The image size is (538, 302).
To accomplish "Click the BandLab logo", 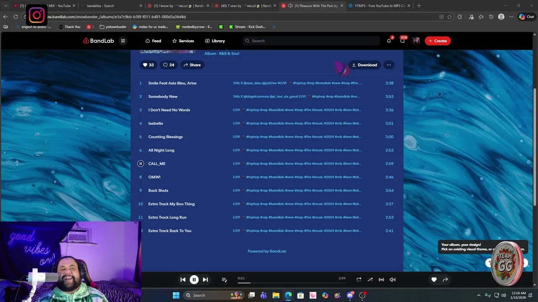I will coord(98,41).
